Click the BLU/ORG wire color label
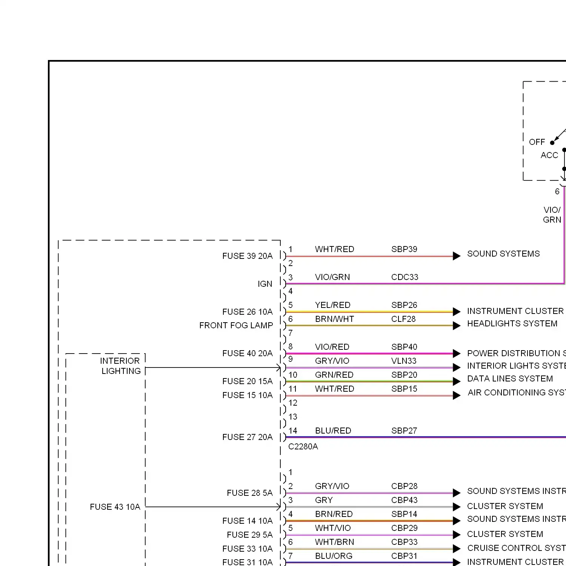This screenshot has height=566, width=566. (x=334, y=556)
